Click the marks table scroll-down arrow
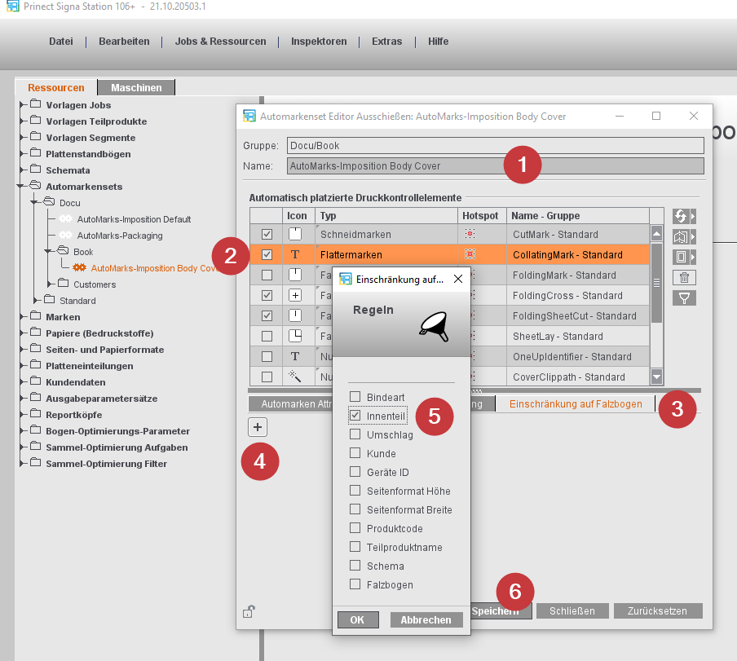Viewport: 737px width, 661px height. (x=656, y=376)
